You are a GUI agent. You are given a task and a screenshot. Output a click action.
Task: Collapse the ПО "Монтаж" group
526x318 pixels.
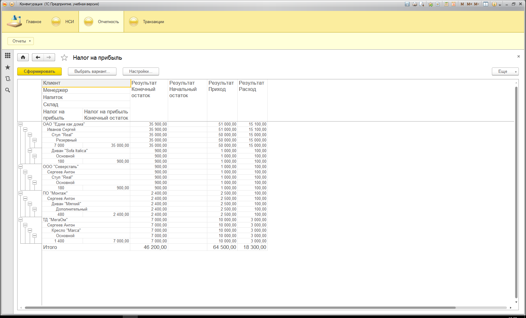[20, 193]
